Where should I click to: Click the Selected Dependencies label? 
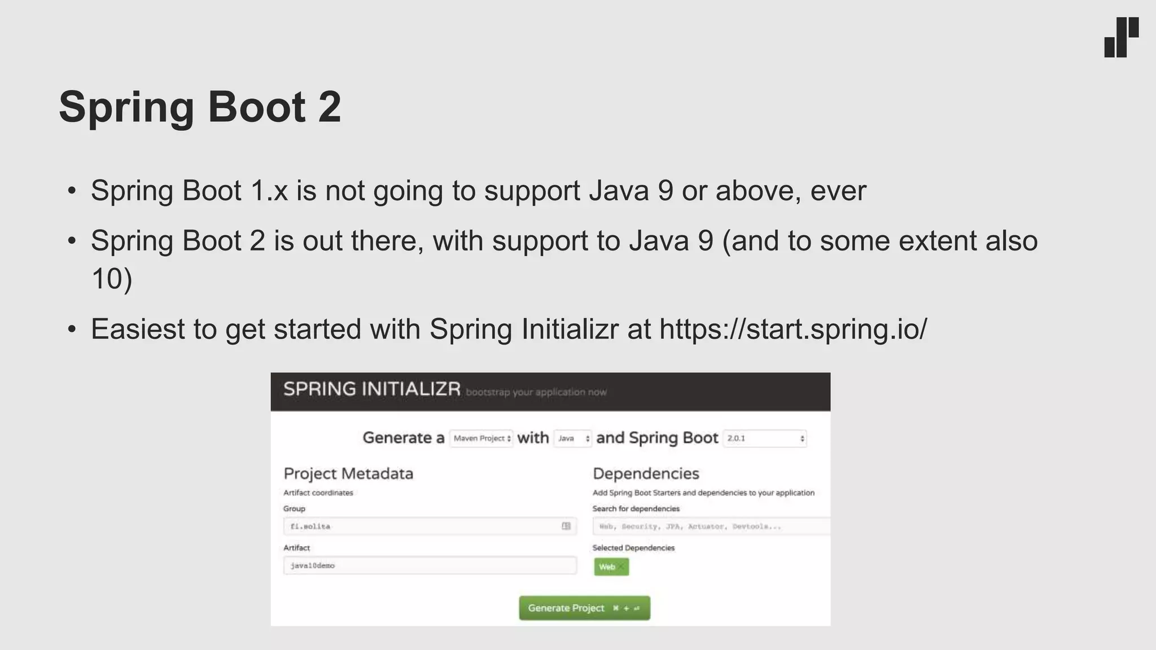(x=633, y=548)
